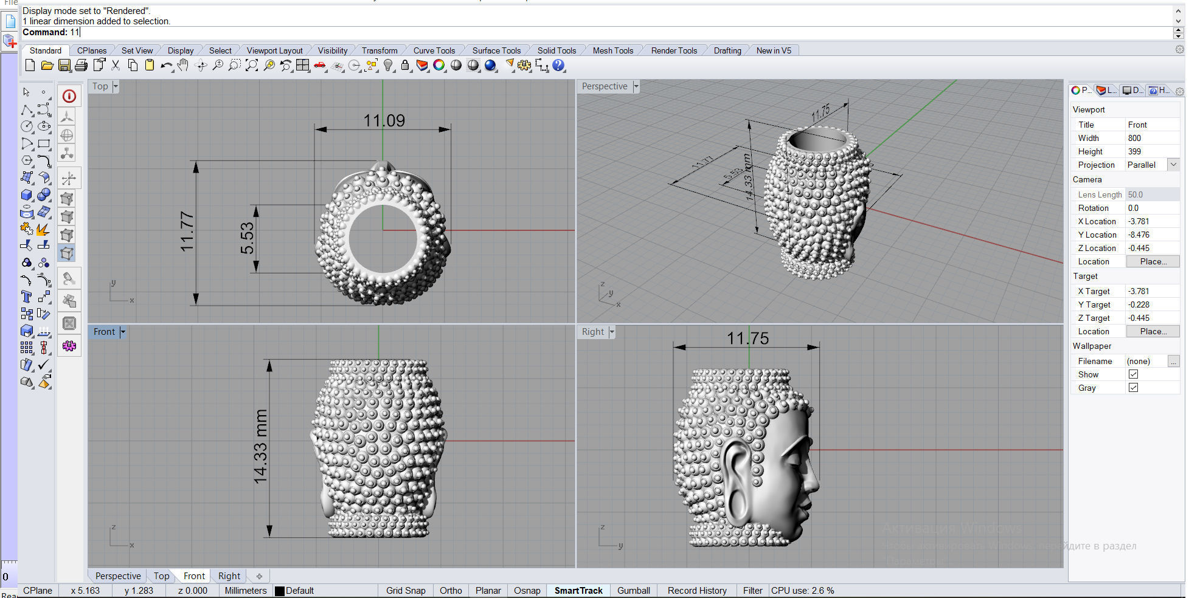Click the checkmark analysis icon
This screenshot has height=598, width=1203.
pyautogui.click(x=44, y=365)
